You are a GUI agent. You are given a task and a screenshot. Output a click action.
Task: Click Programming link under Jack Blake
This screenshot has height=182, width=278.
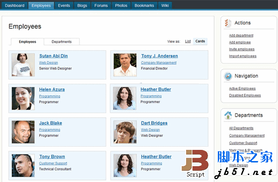coord(49,130)
